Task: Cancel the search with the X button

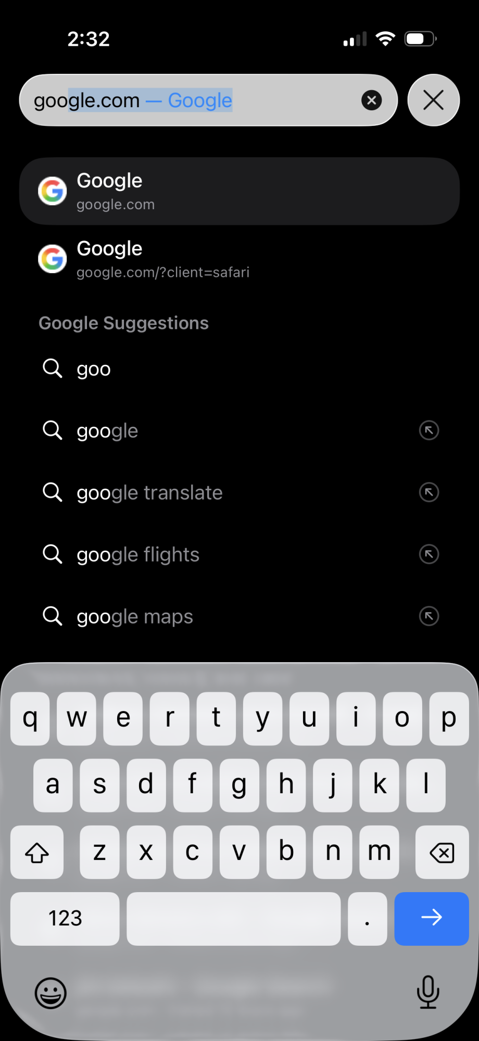Action: coord(433,100)
